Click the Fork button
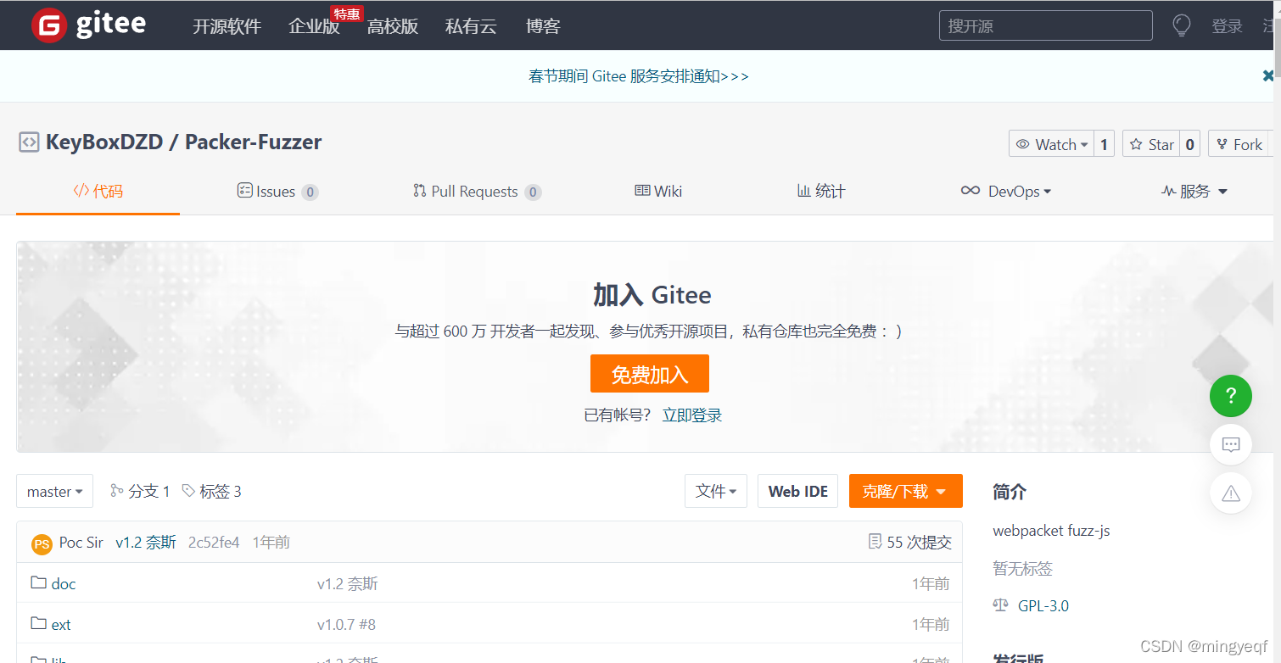The width and height of the screenshot is (1281, 663). [x=1239, y=144]
